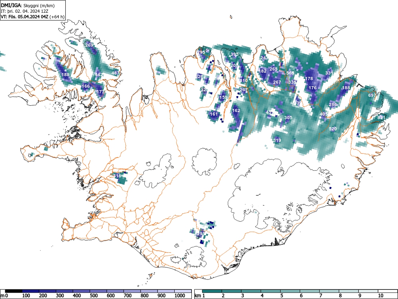Pick the map value 335
The width and height of the screenshot is (398, 299).
coord(292,82)
